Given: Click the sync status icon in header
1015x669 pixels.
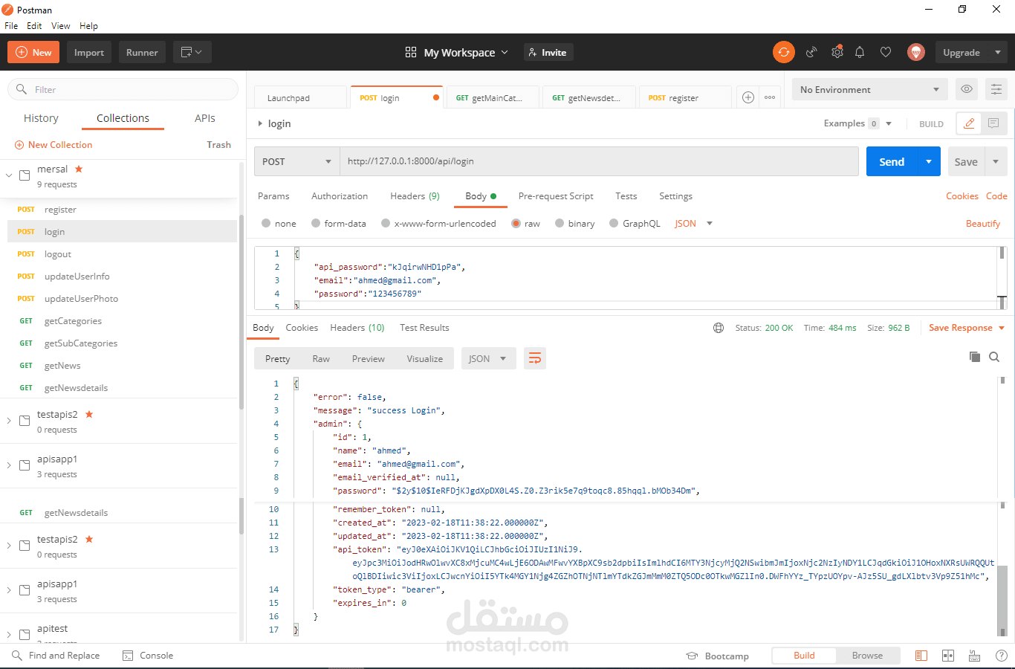Looking at the screenshot, I should tap(783, 52).
